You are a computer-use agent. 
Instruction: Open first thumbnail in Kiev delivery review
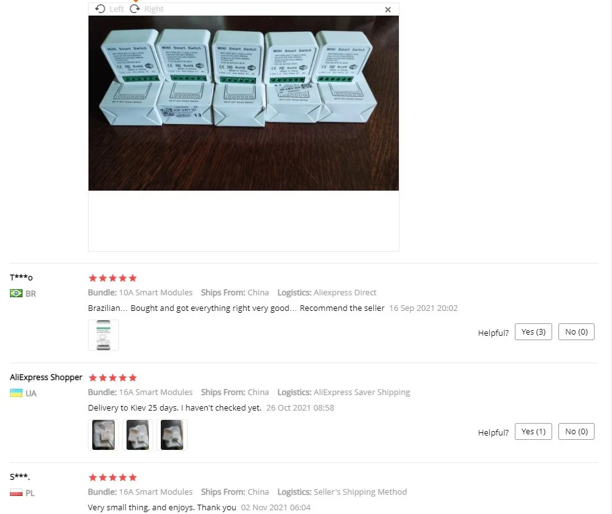(103, 435)
